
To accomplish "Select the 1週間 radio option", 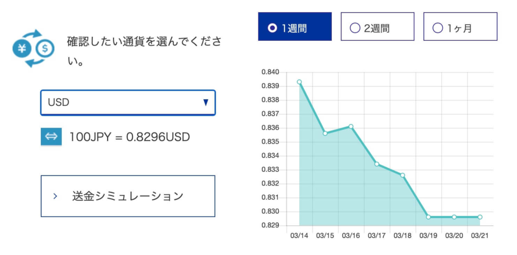I will coord(294,27).
